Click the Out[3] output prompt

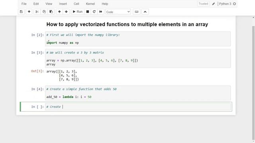[x=37, y=71]
